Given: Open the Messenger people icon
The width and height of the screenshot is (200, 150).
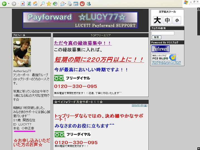Looking at the screenshot, I should click(x=88, y=4).
